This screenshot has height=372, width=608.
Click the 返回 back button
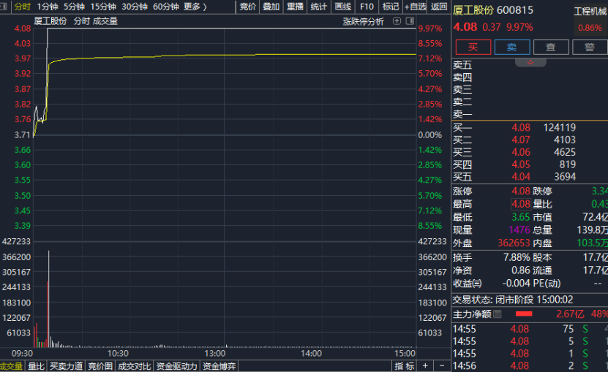[439, 7]
